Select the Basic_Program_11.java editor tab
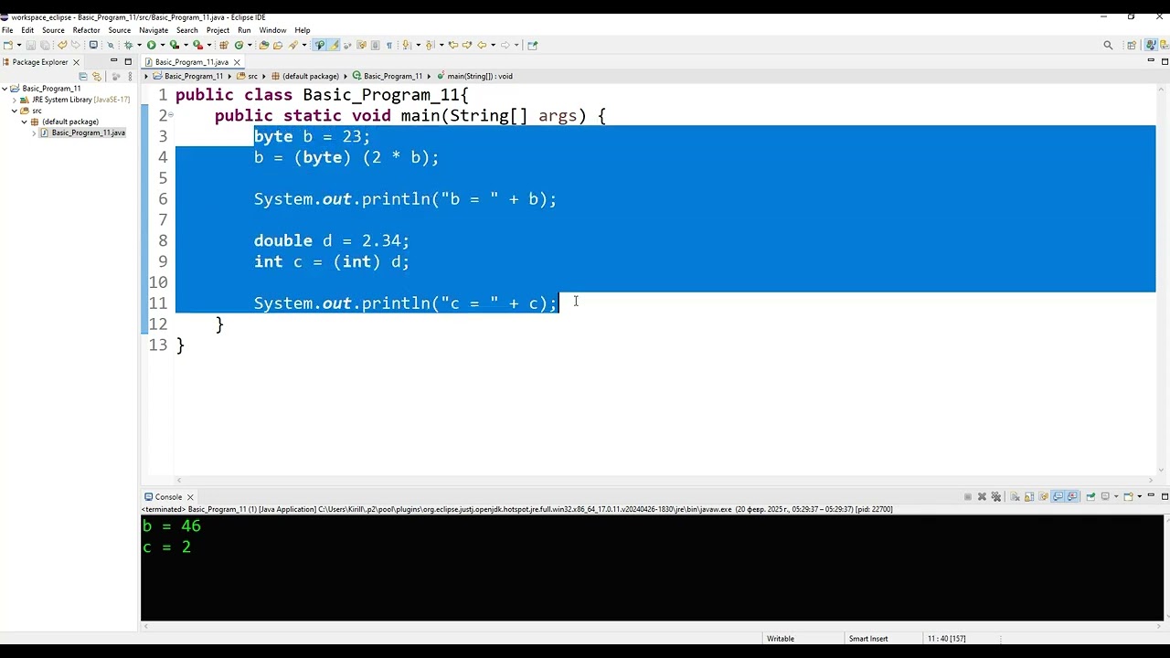The height and width of the screenshot is (658, 1170). pyautogui.click(x=191, y=62)
